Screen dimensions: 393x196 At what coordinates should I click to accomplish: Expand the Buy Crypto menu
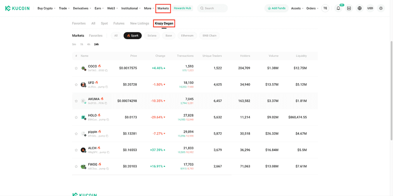point(46,8)
